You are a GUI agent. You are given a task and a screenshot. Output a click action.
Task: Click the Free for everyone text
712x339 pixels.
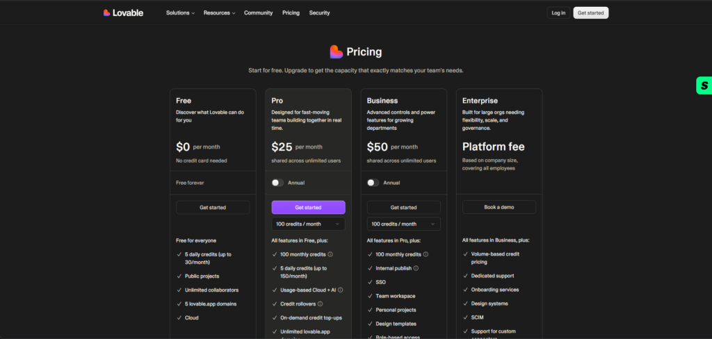point(196,240)
